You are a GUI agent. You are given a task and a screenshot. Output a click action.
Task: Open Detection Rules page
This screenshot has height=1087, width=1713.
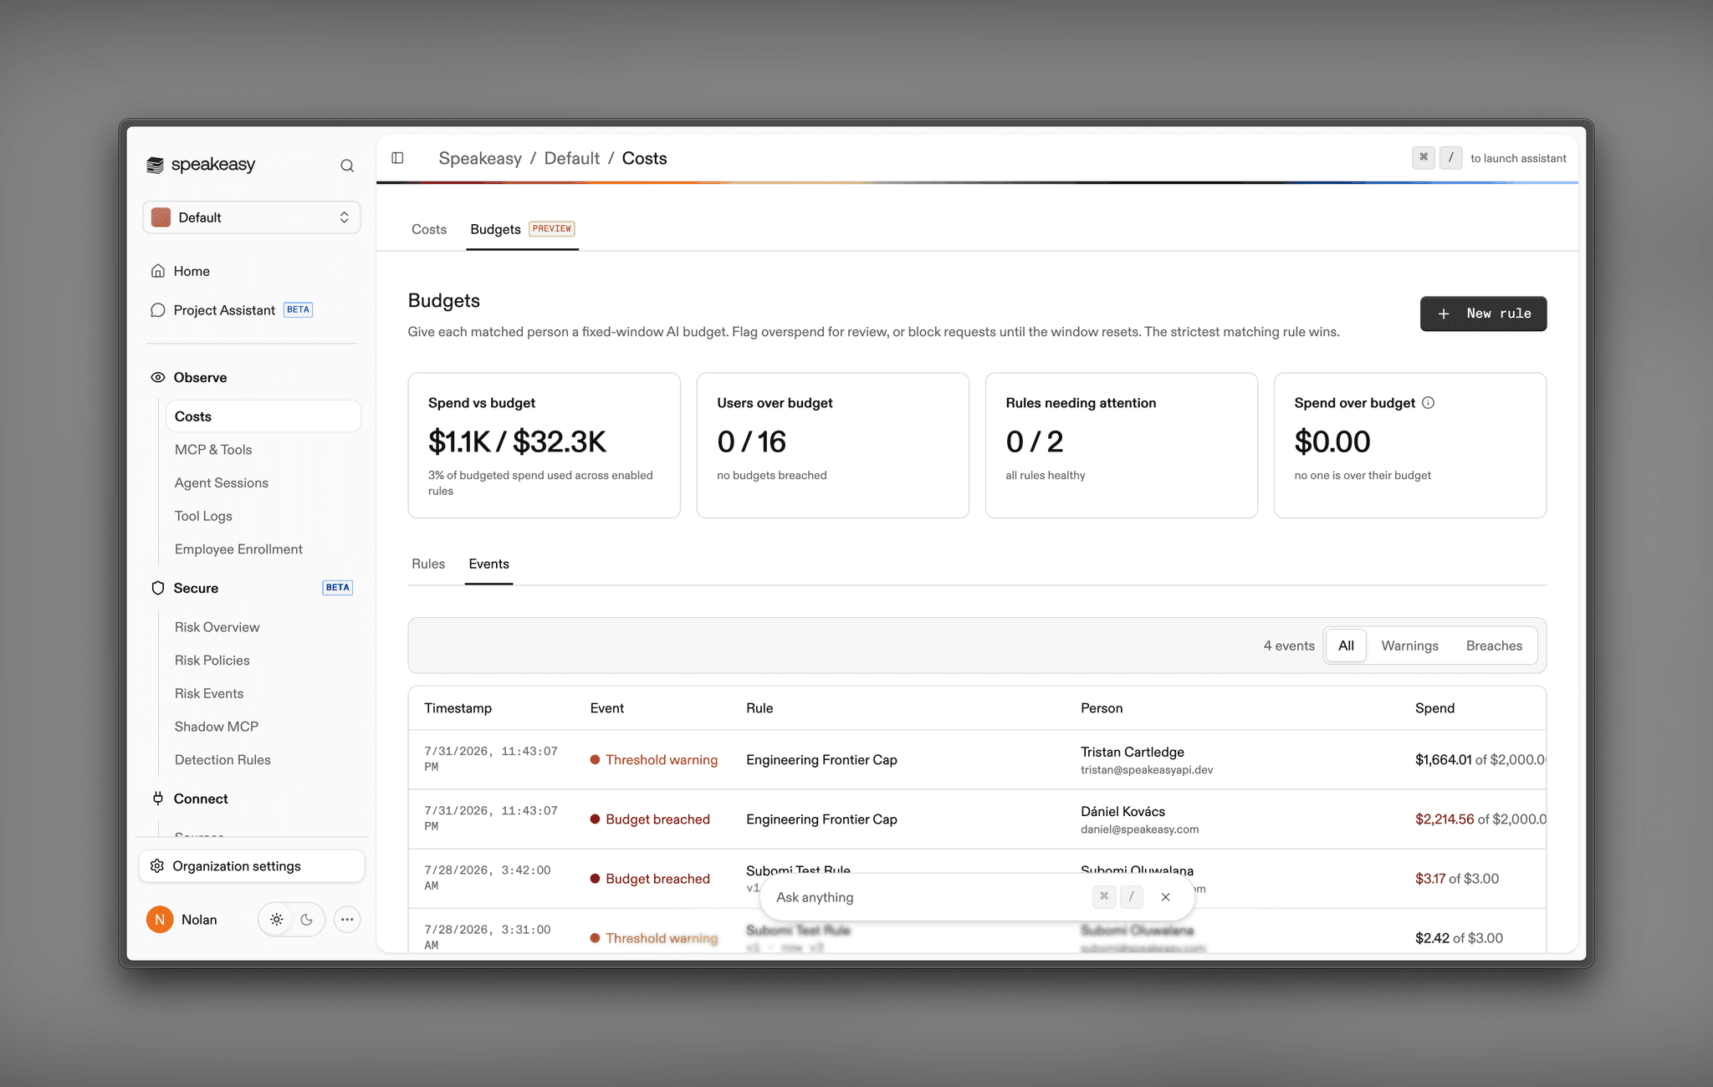(222, 760)
